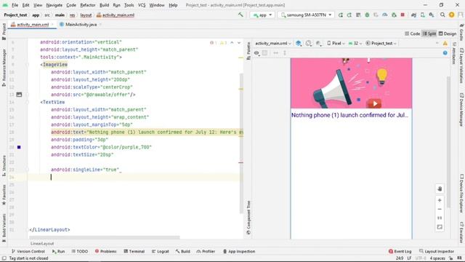Click the tool window toggle in status bar corner
Viewport: 465px width, 262px height.
pos(4,258)
